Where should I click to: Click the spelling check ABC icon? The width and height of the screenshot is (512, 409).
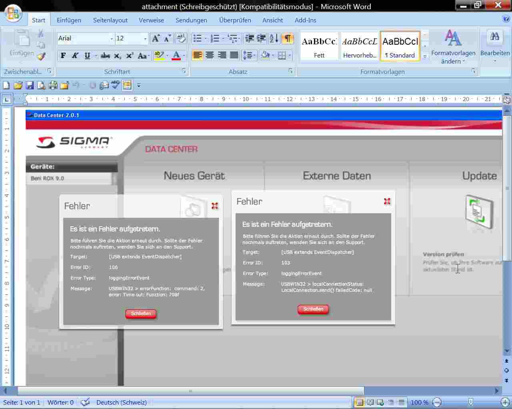click(x=116, y=85)
